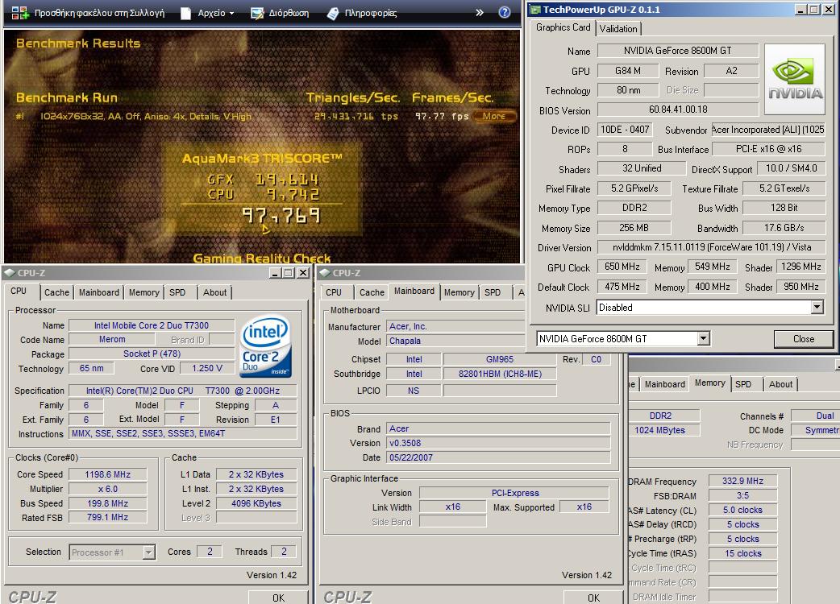The image size is (840, 604).
Task: Select Mainboard tab in left CPU-Z window
Action: click(x=99, y=292)
